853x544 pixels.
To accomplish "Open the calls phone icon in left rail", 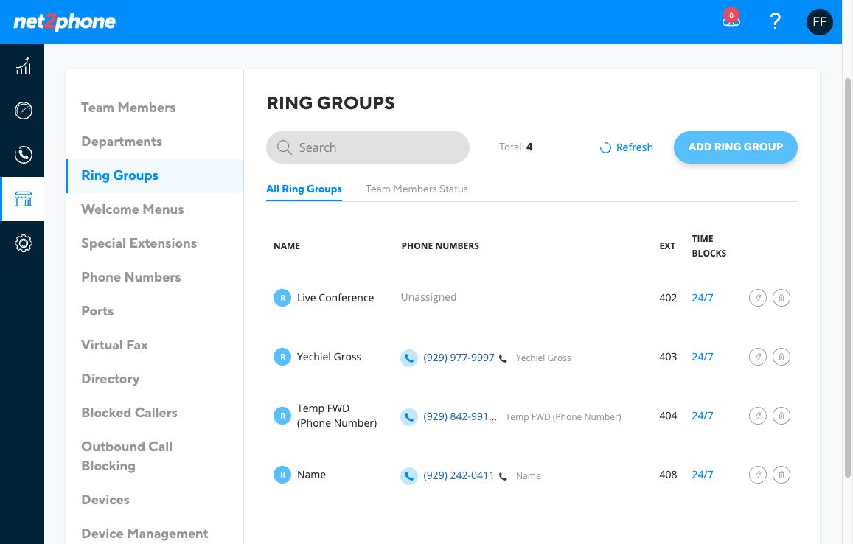I will pyautogui.click(x=23, y=155).
